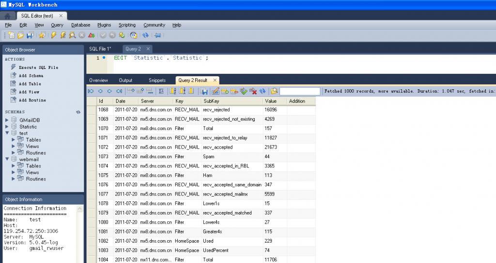Viewport: 496px width, 263px height.
Task: Expand the Statistic schema node
Action: pyautogui.click(x=7, y=127)
